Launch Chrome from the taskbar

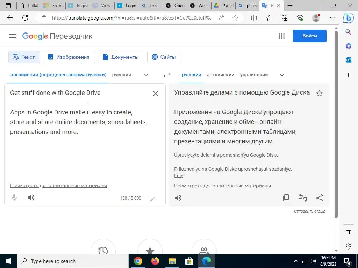tap(138, 261)
